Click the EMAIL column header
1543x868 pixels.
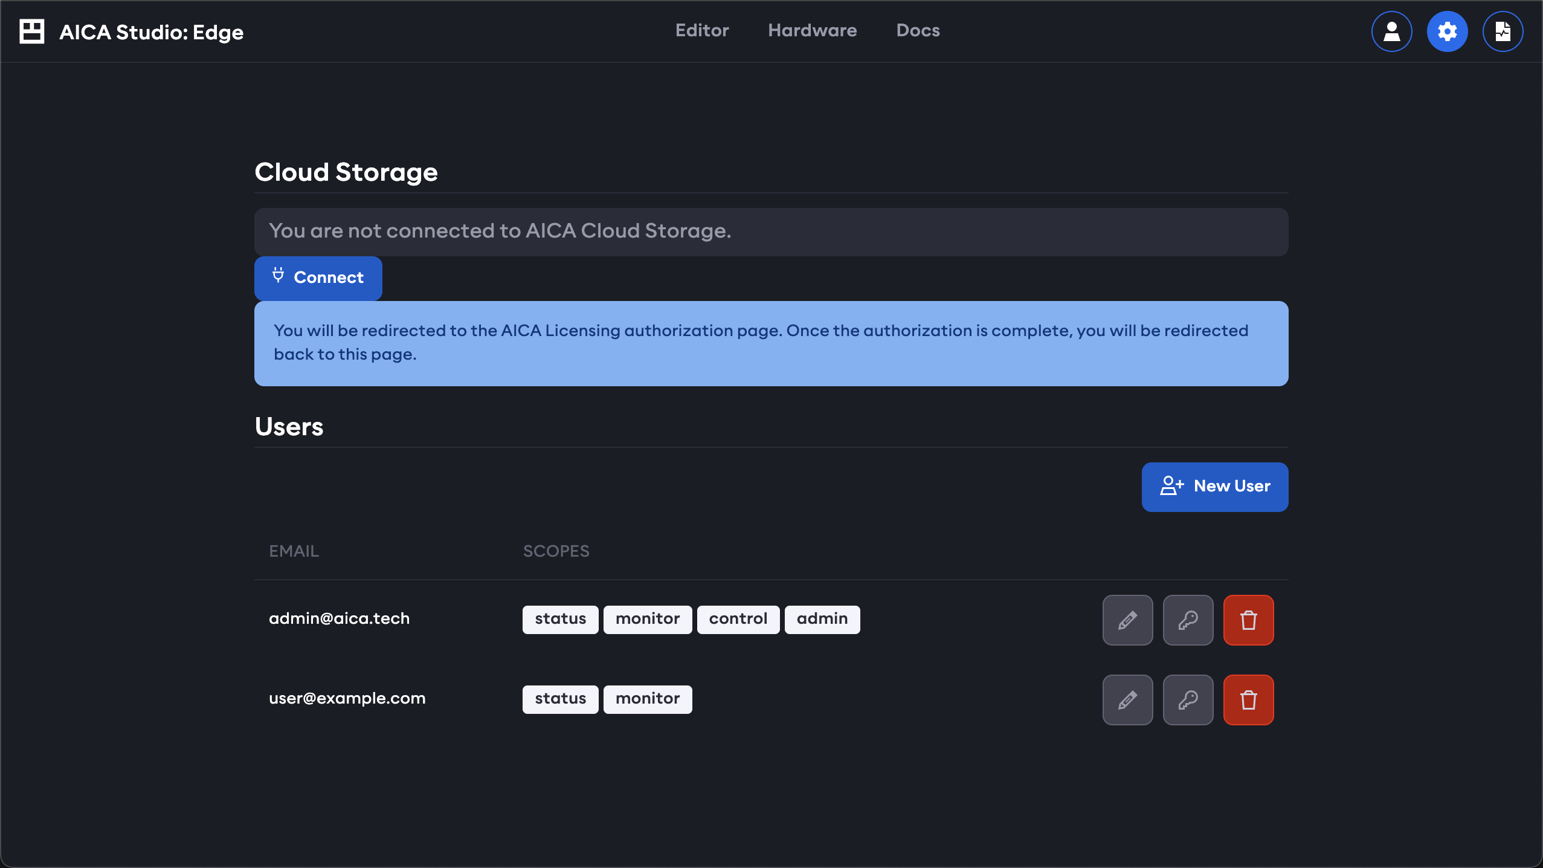(x=294, y=551)
